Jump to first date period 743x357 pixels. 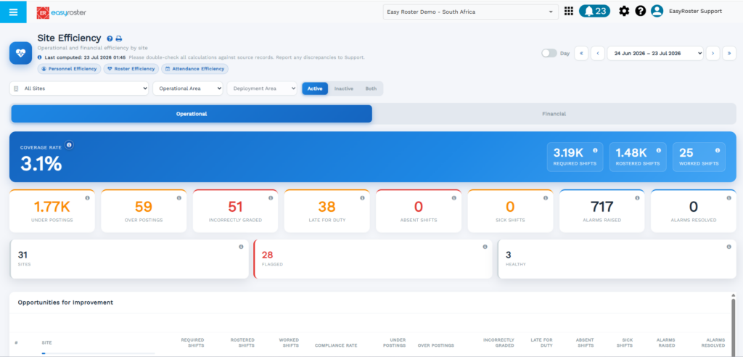click(581, 54)
